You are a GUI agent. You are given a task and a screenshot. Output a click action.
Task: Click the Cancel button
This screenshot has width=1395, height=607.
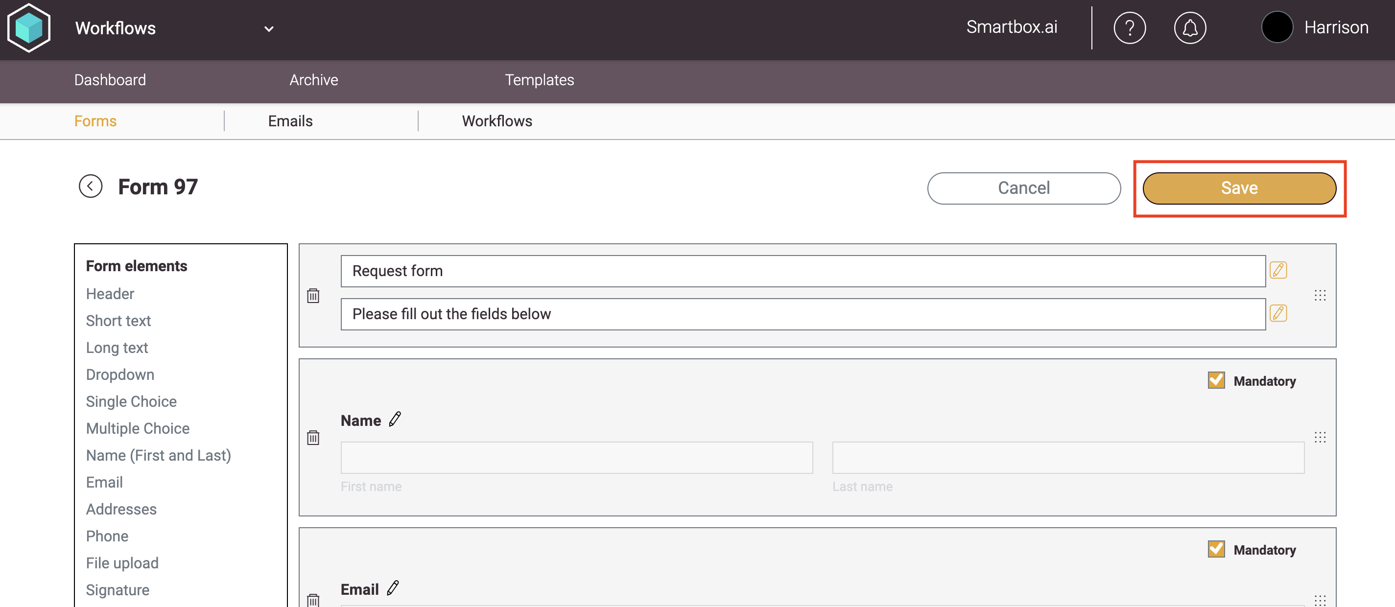point(1023,188)
